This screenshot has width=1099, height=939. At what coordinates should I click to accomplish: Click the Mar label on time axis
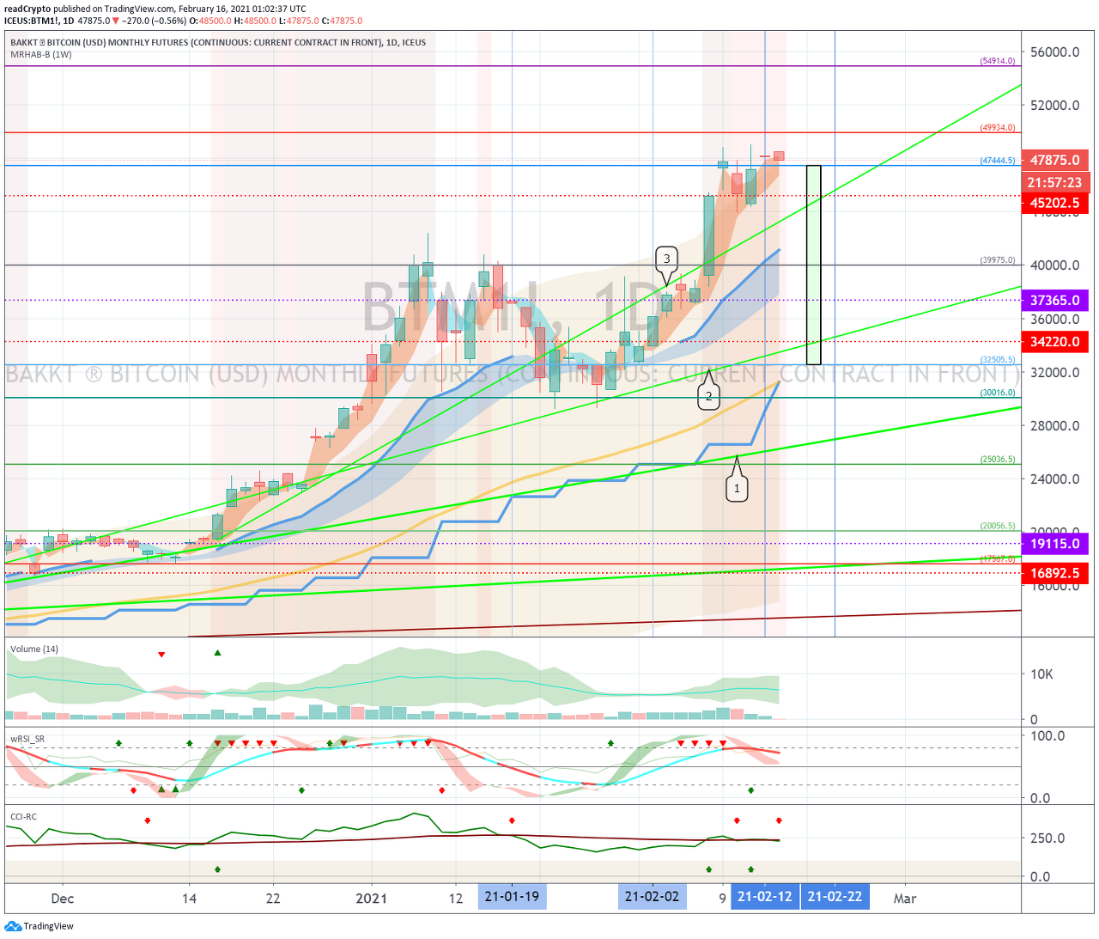[x=905, y=899]
